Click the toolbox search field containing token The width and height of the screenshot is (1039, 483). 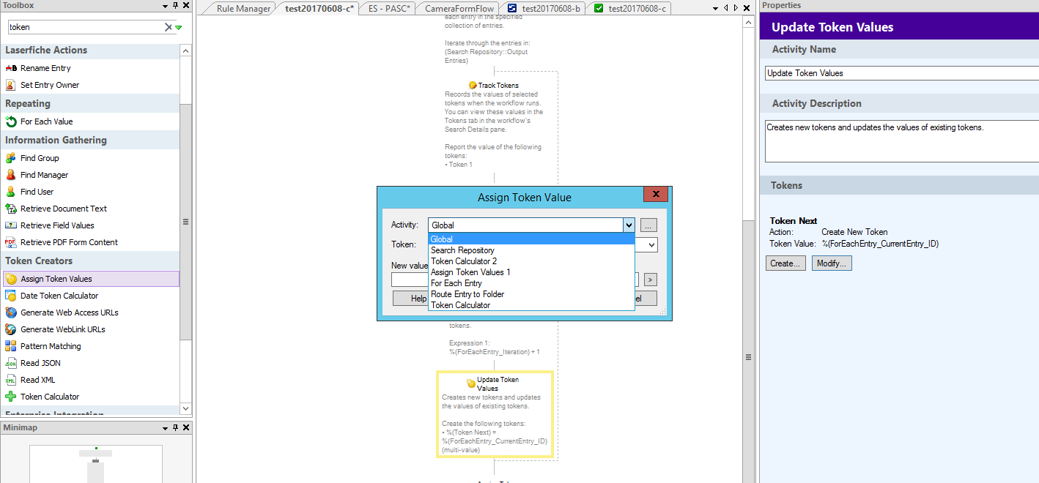[x=86, y=27]
